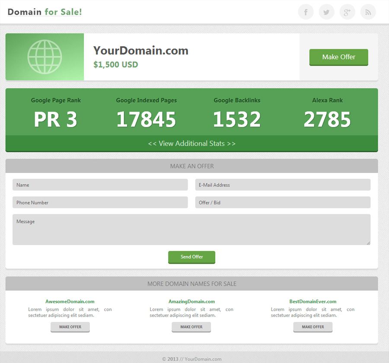The height and width of the screenshot is (363, 389).
Task: Grab the Message box resize handle
Action: (x=368, y=243)
